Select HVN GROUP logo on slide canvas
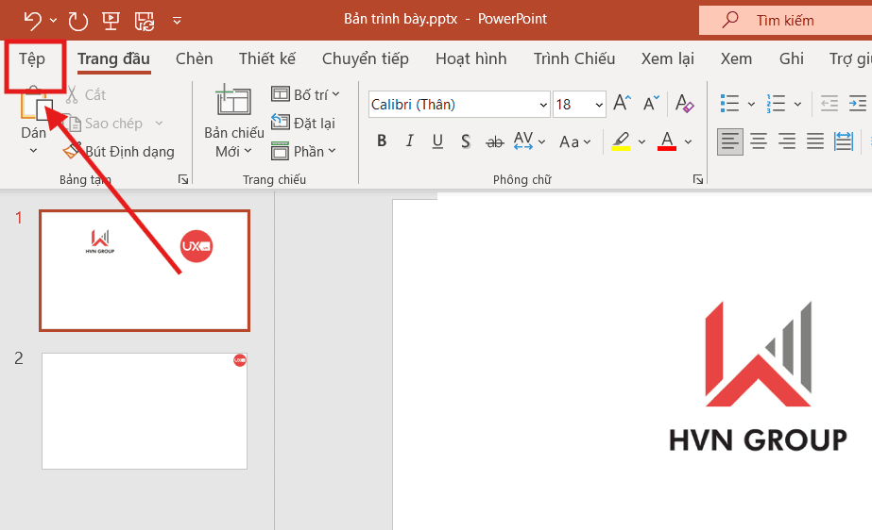 758,377
